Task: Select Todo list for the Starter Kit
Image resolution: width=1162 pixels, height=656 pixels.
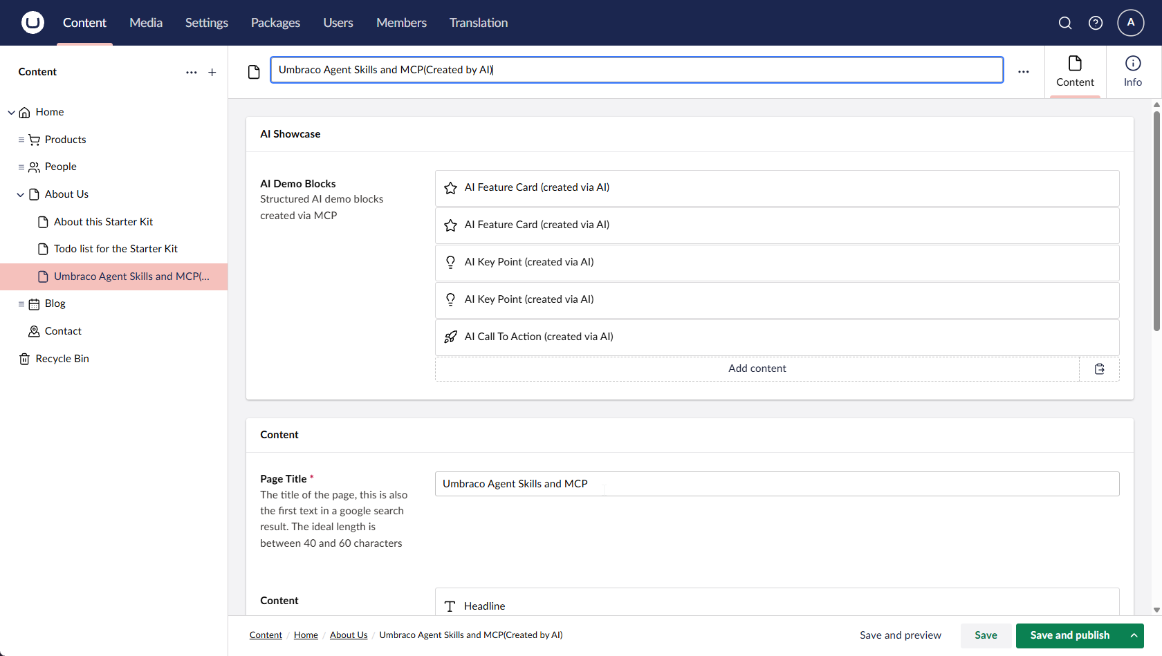Action: click(116, 249)
